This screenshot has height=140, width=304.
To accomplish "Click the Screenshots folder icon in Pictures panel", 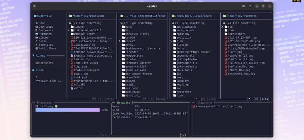I will point(226,34).
